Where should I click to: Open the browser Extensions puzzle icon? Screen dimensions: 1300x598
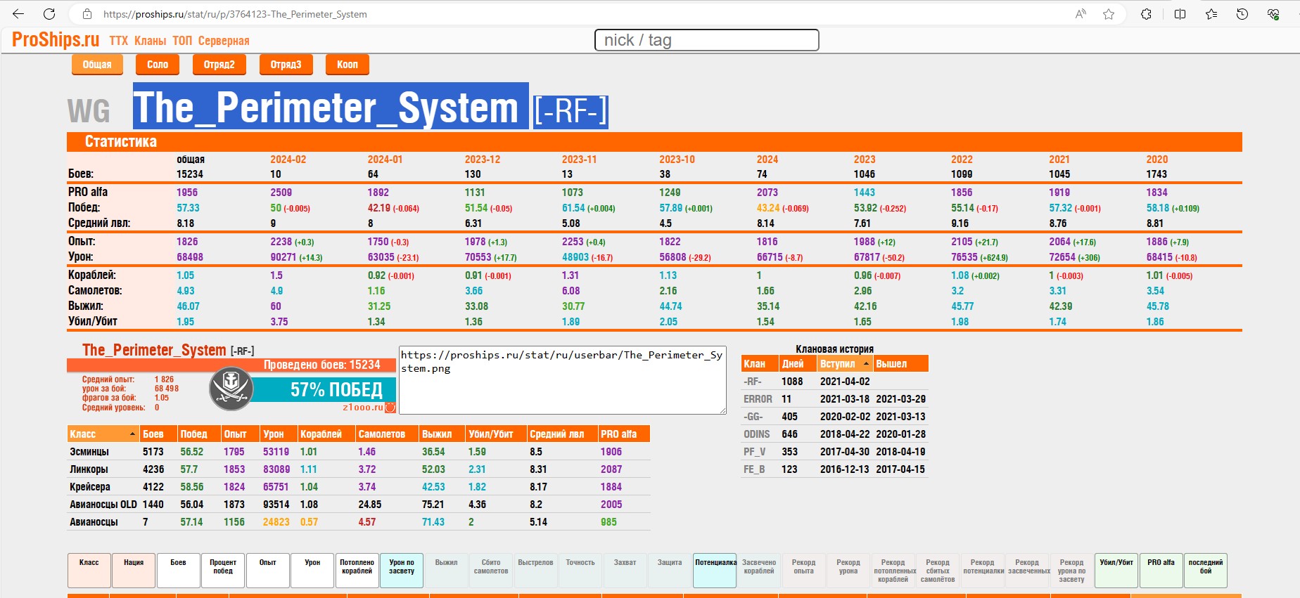point(1146,13)
